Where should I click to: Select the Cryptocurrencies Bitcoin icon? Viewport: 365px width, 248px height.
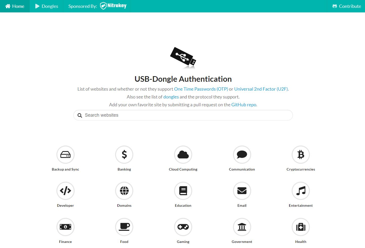click(300, 155)
